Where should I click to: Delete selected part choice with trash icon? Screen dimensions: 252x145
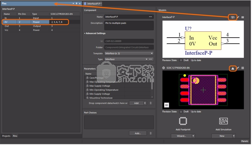point(151,133)
